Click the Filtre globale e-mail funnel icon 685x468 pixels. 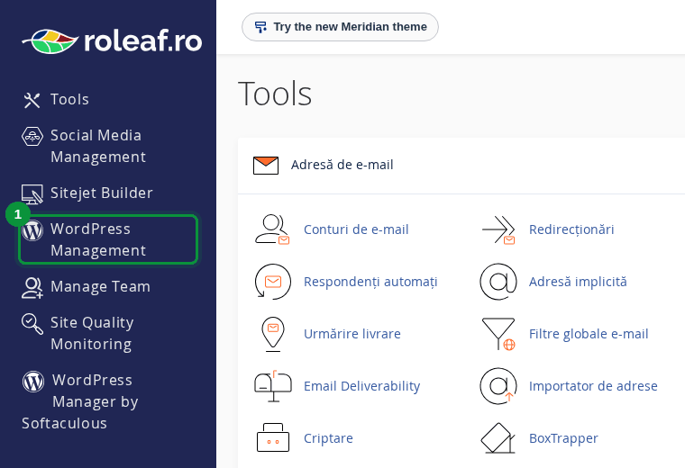pos(498,334)
